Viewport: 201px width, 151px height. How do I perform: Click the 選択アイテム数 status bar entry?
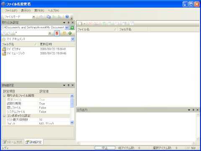165,148
